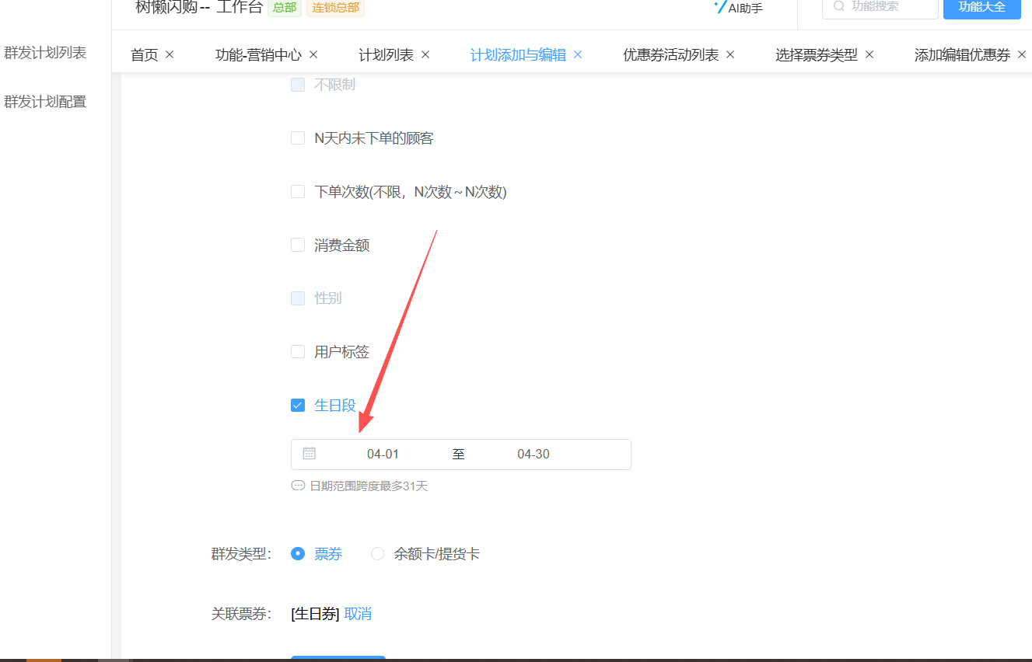This screenshot has width=1032, height=662.
Task: Open 群发计划配置 in the sidebar
Action: coord(45,102)
